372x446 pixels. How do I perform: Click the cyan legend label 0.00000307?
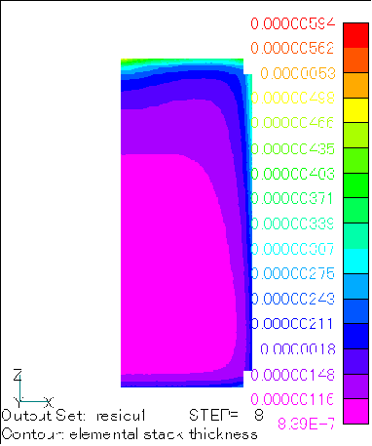tap(292, 249)
